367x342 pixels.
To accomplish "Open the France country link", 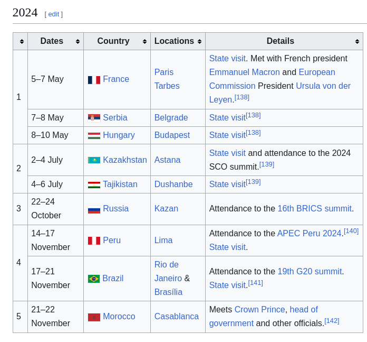I will tap(116, 79).
